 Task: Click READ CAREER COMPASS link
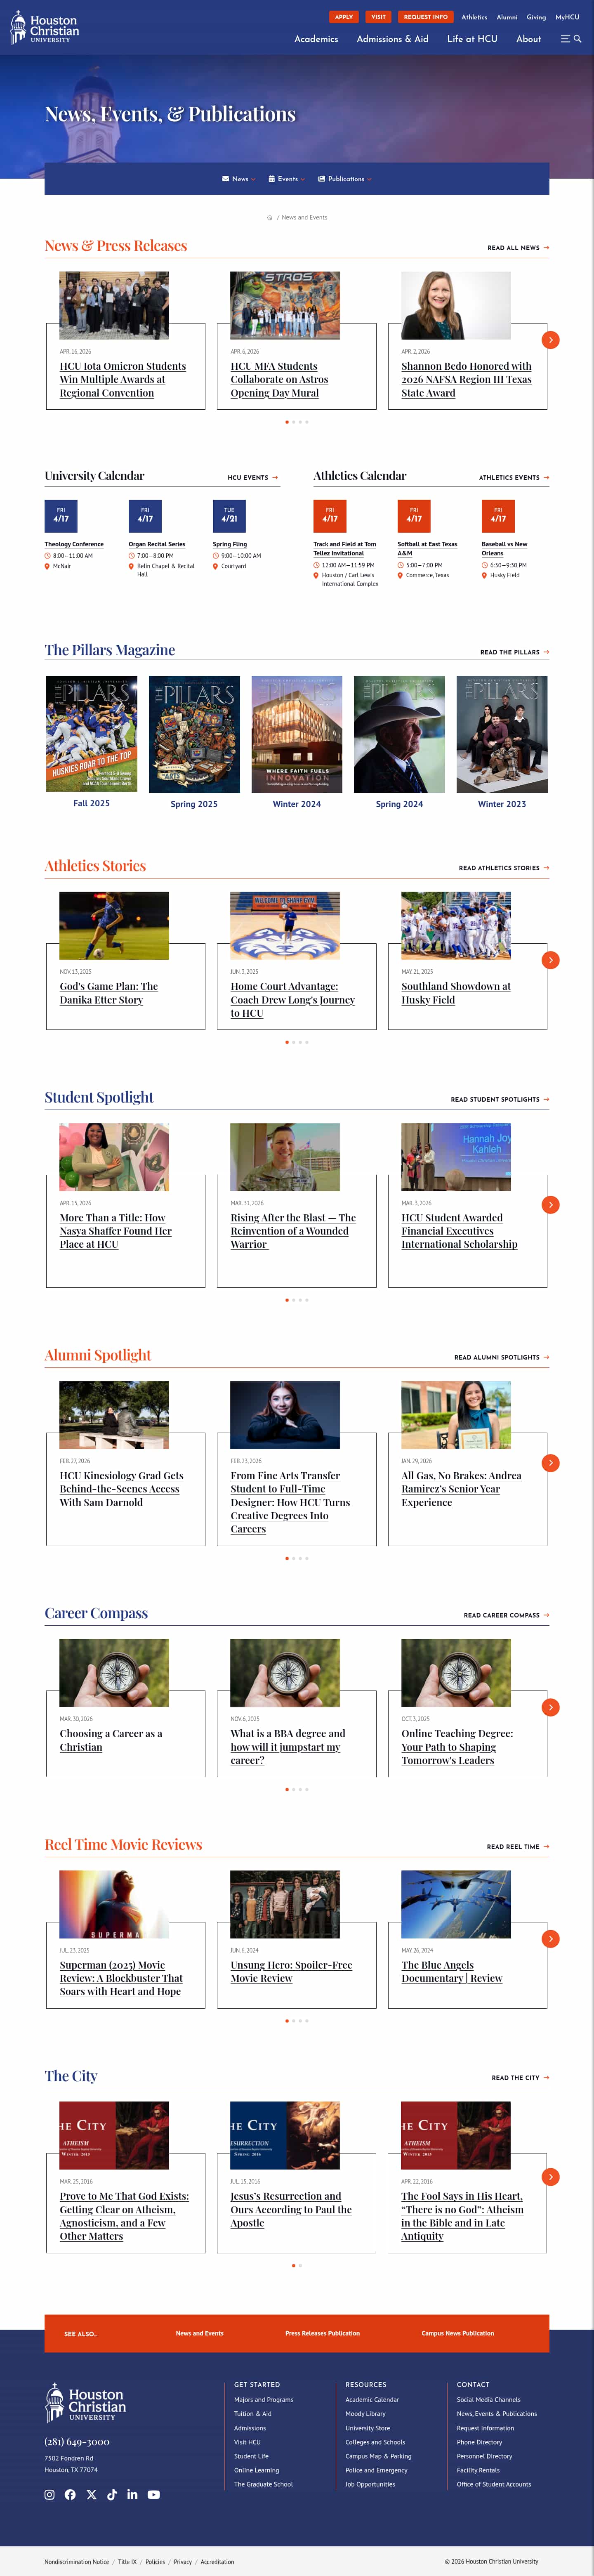point(506,1615)
